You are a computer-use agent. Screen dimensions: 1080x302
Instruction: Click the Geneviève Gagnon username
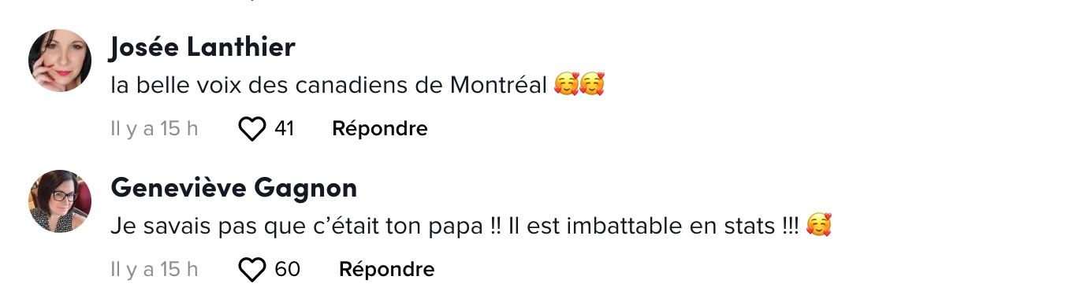[234, 188]
